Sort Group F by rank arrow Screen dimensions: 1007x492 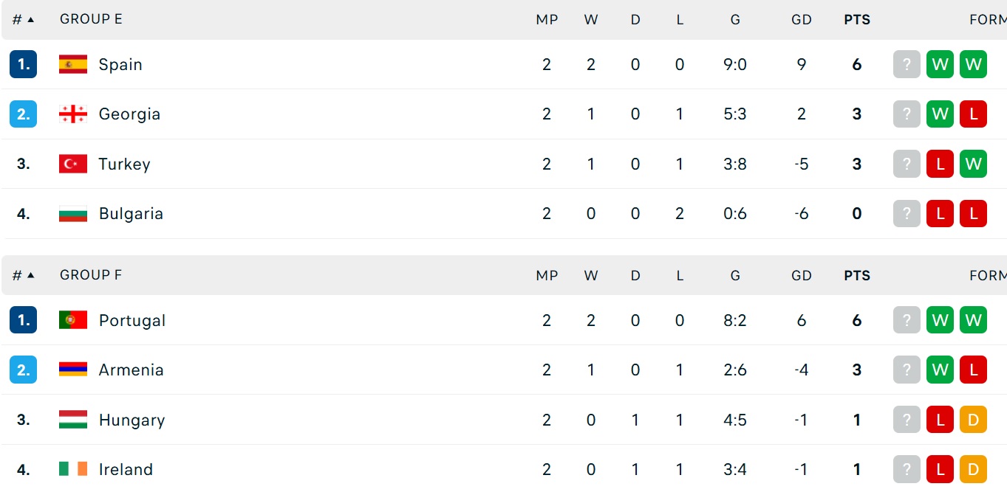point(30,275)
